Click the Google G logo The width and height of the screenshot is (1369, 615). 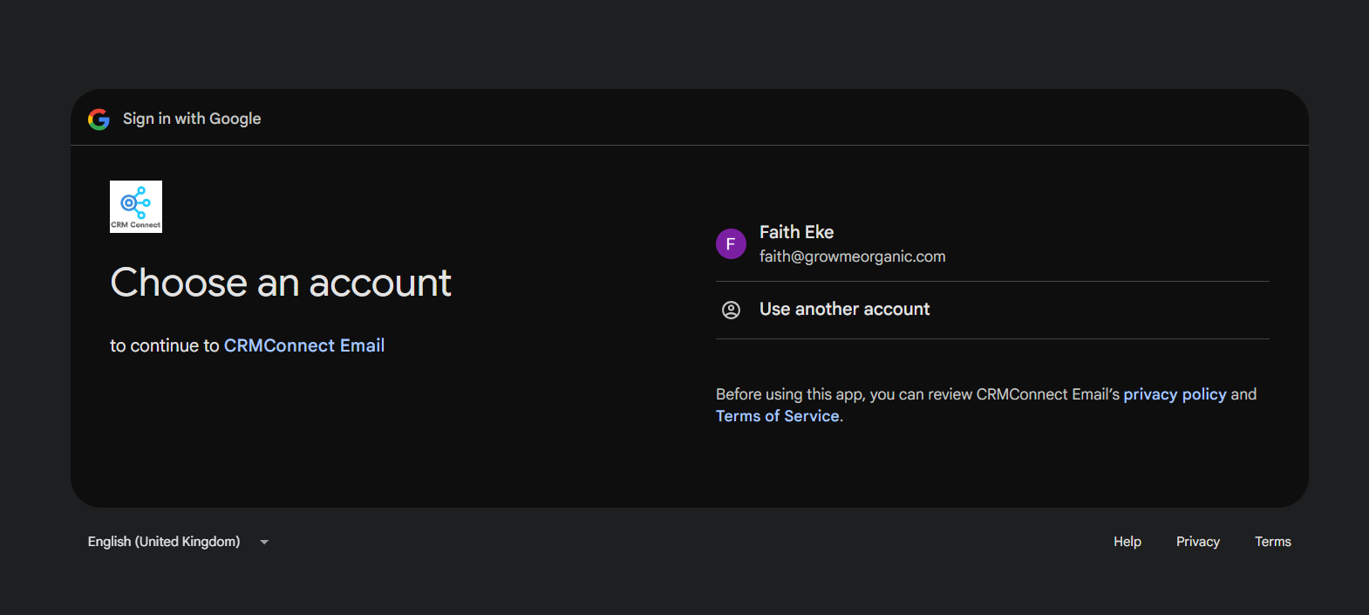(99, 119)
